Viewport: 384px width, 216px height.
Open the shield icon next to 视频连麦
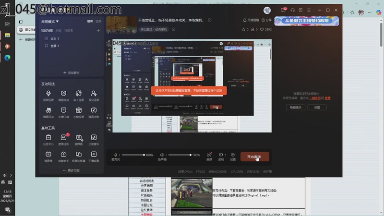point(63,96)
